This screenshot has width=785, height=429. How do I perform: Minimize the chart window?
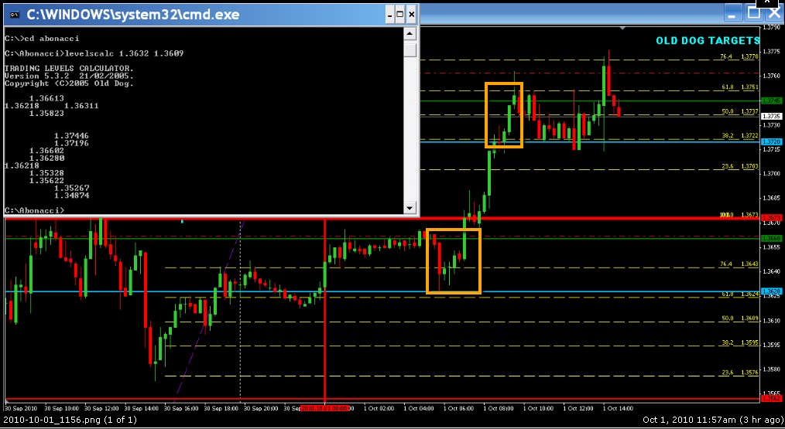[x=733, y=12]
